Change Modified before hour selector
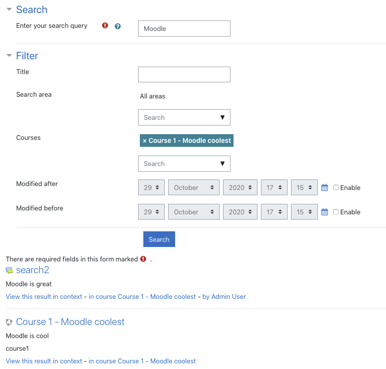Viewport: 386px width, 369px height. [274, 212]
